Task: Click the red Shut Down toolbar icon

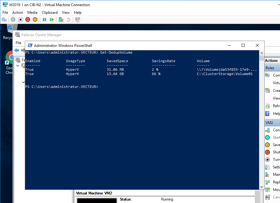Action: (x=28, y=20)
